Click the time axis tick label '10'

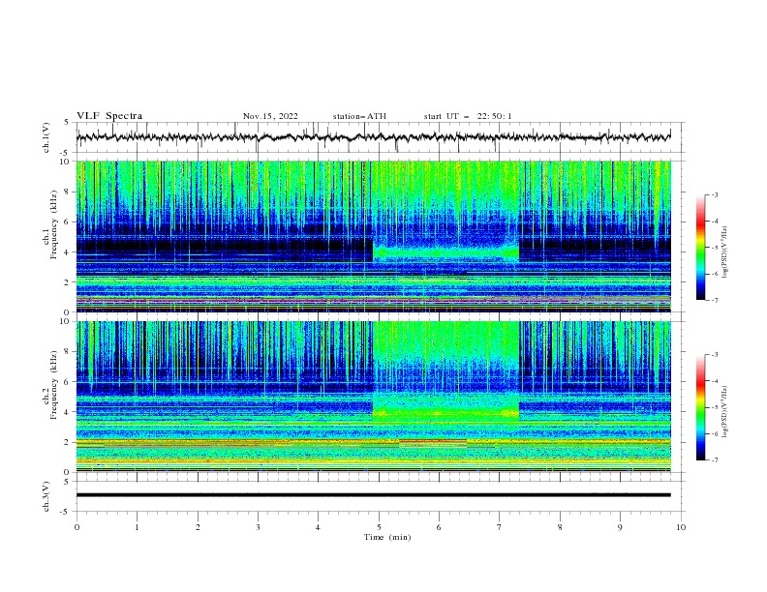681,527
